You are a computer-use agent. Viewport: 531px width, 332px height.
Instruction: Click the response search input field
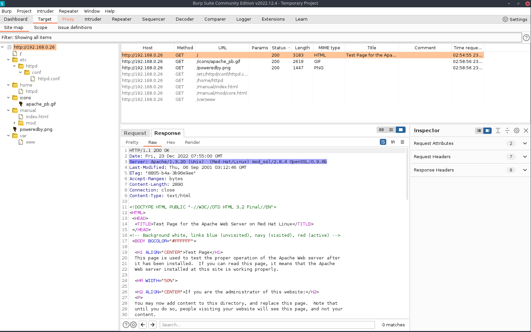(267, 325)
